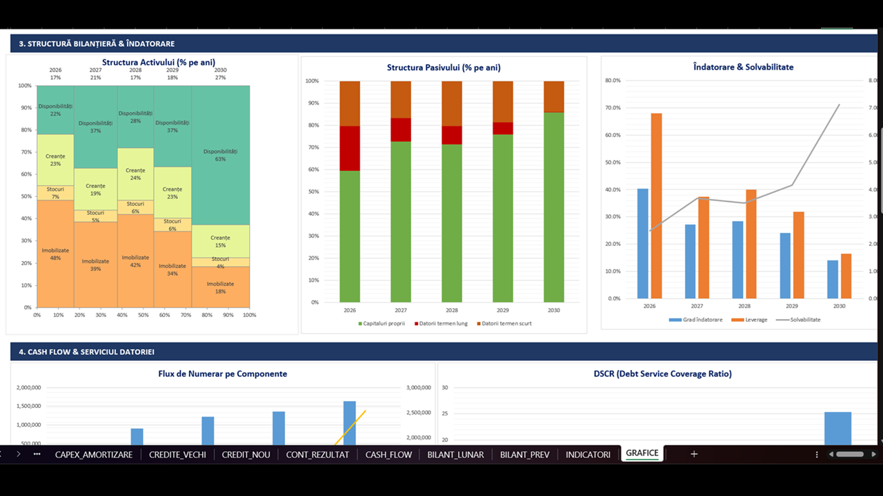Select the Creanțe 15% block for 2030

(x=221, y=241)
